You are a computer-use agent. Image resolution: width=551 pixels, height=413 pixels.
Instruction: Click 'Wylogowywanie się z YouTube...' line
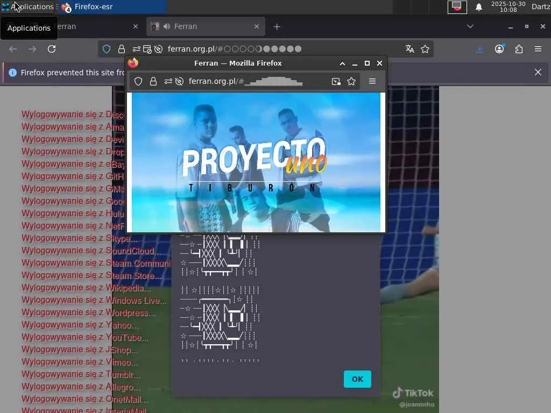84,338
